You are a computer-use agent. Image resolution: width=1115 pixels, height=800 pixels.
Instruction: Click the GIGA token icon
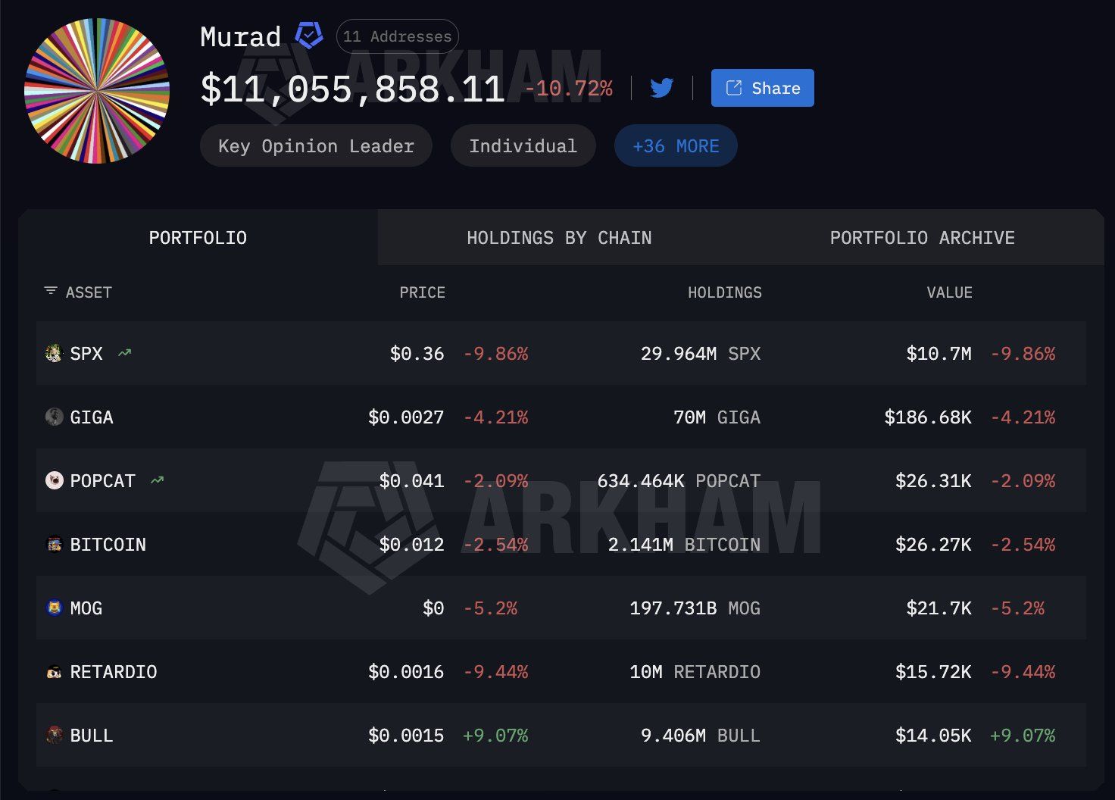click(54, 417)
